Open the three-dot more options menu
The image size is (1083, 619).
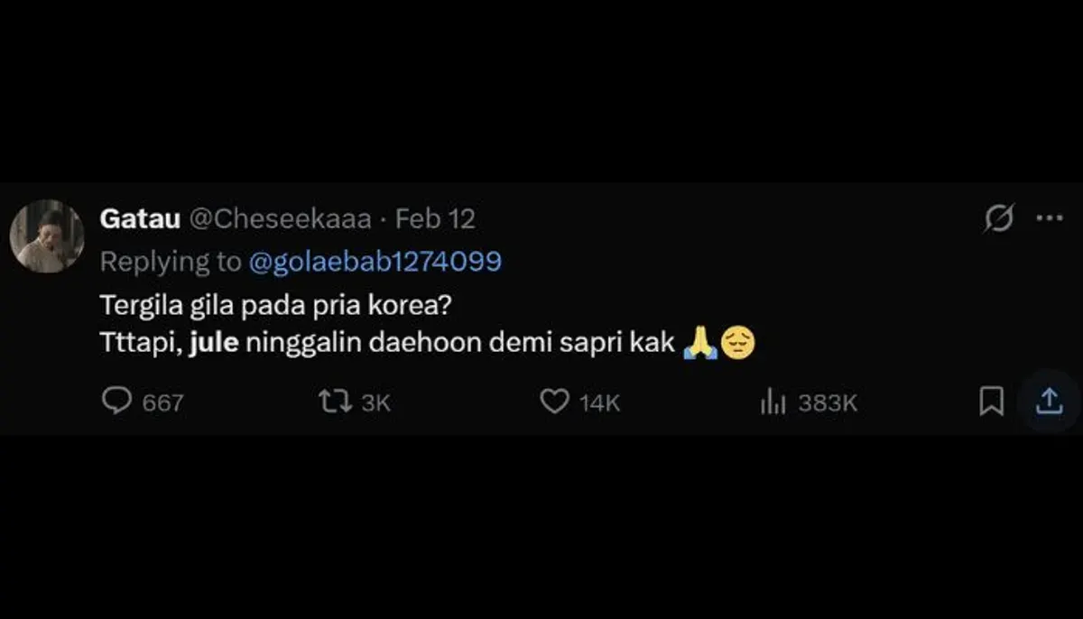click(x=1049, y=218)
